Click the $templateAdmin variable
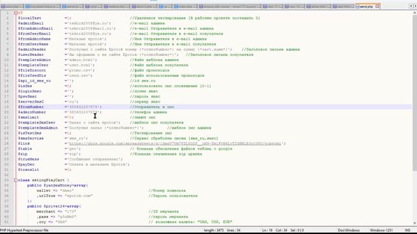The height and width of the screenshot is (234, 417). click(34, 60)
